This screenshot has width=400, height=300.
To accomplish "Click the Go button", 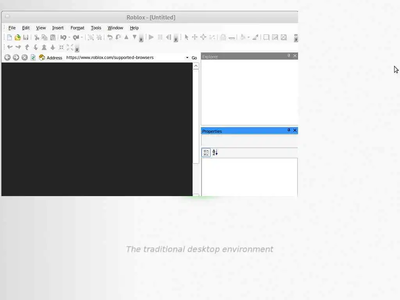I will [x=195, y=58].
